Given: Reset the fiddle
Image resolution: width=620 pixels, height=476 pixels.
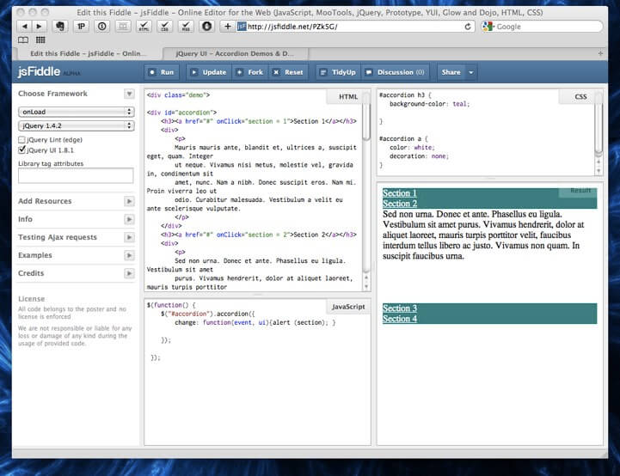Looking at the screenshot, I should pyautogui.click(x=289, y=72).
